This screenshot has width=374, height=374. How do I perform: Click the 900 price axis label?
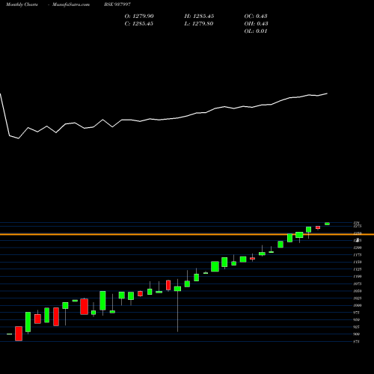[357, 334]
